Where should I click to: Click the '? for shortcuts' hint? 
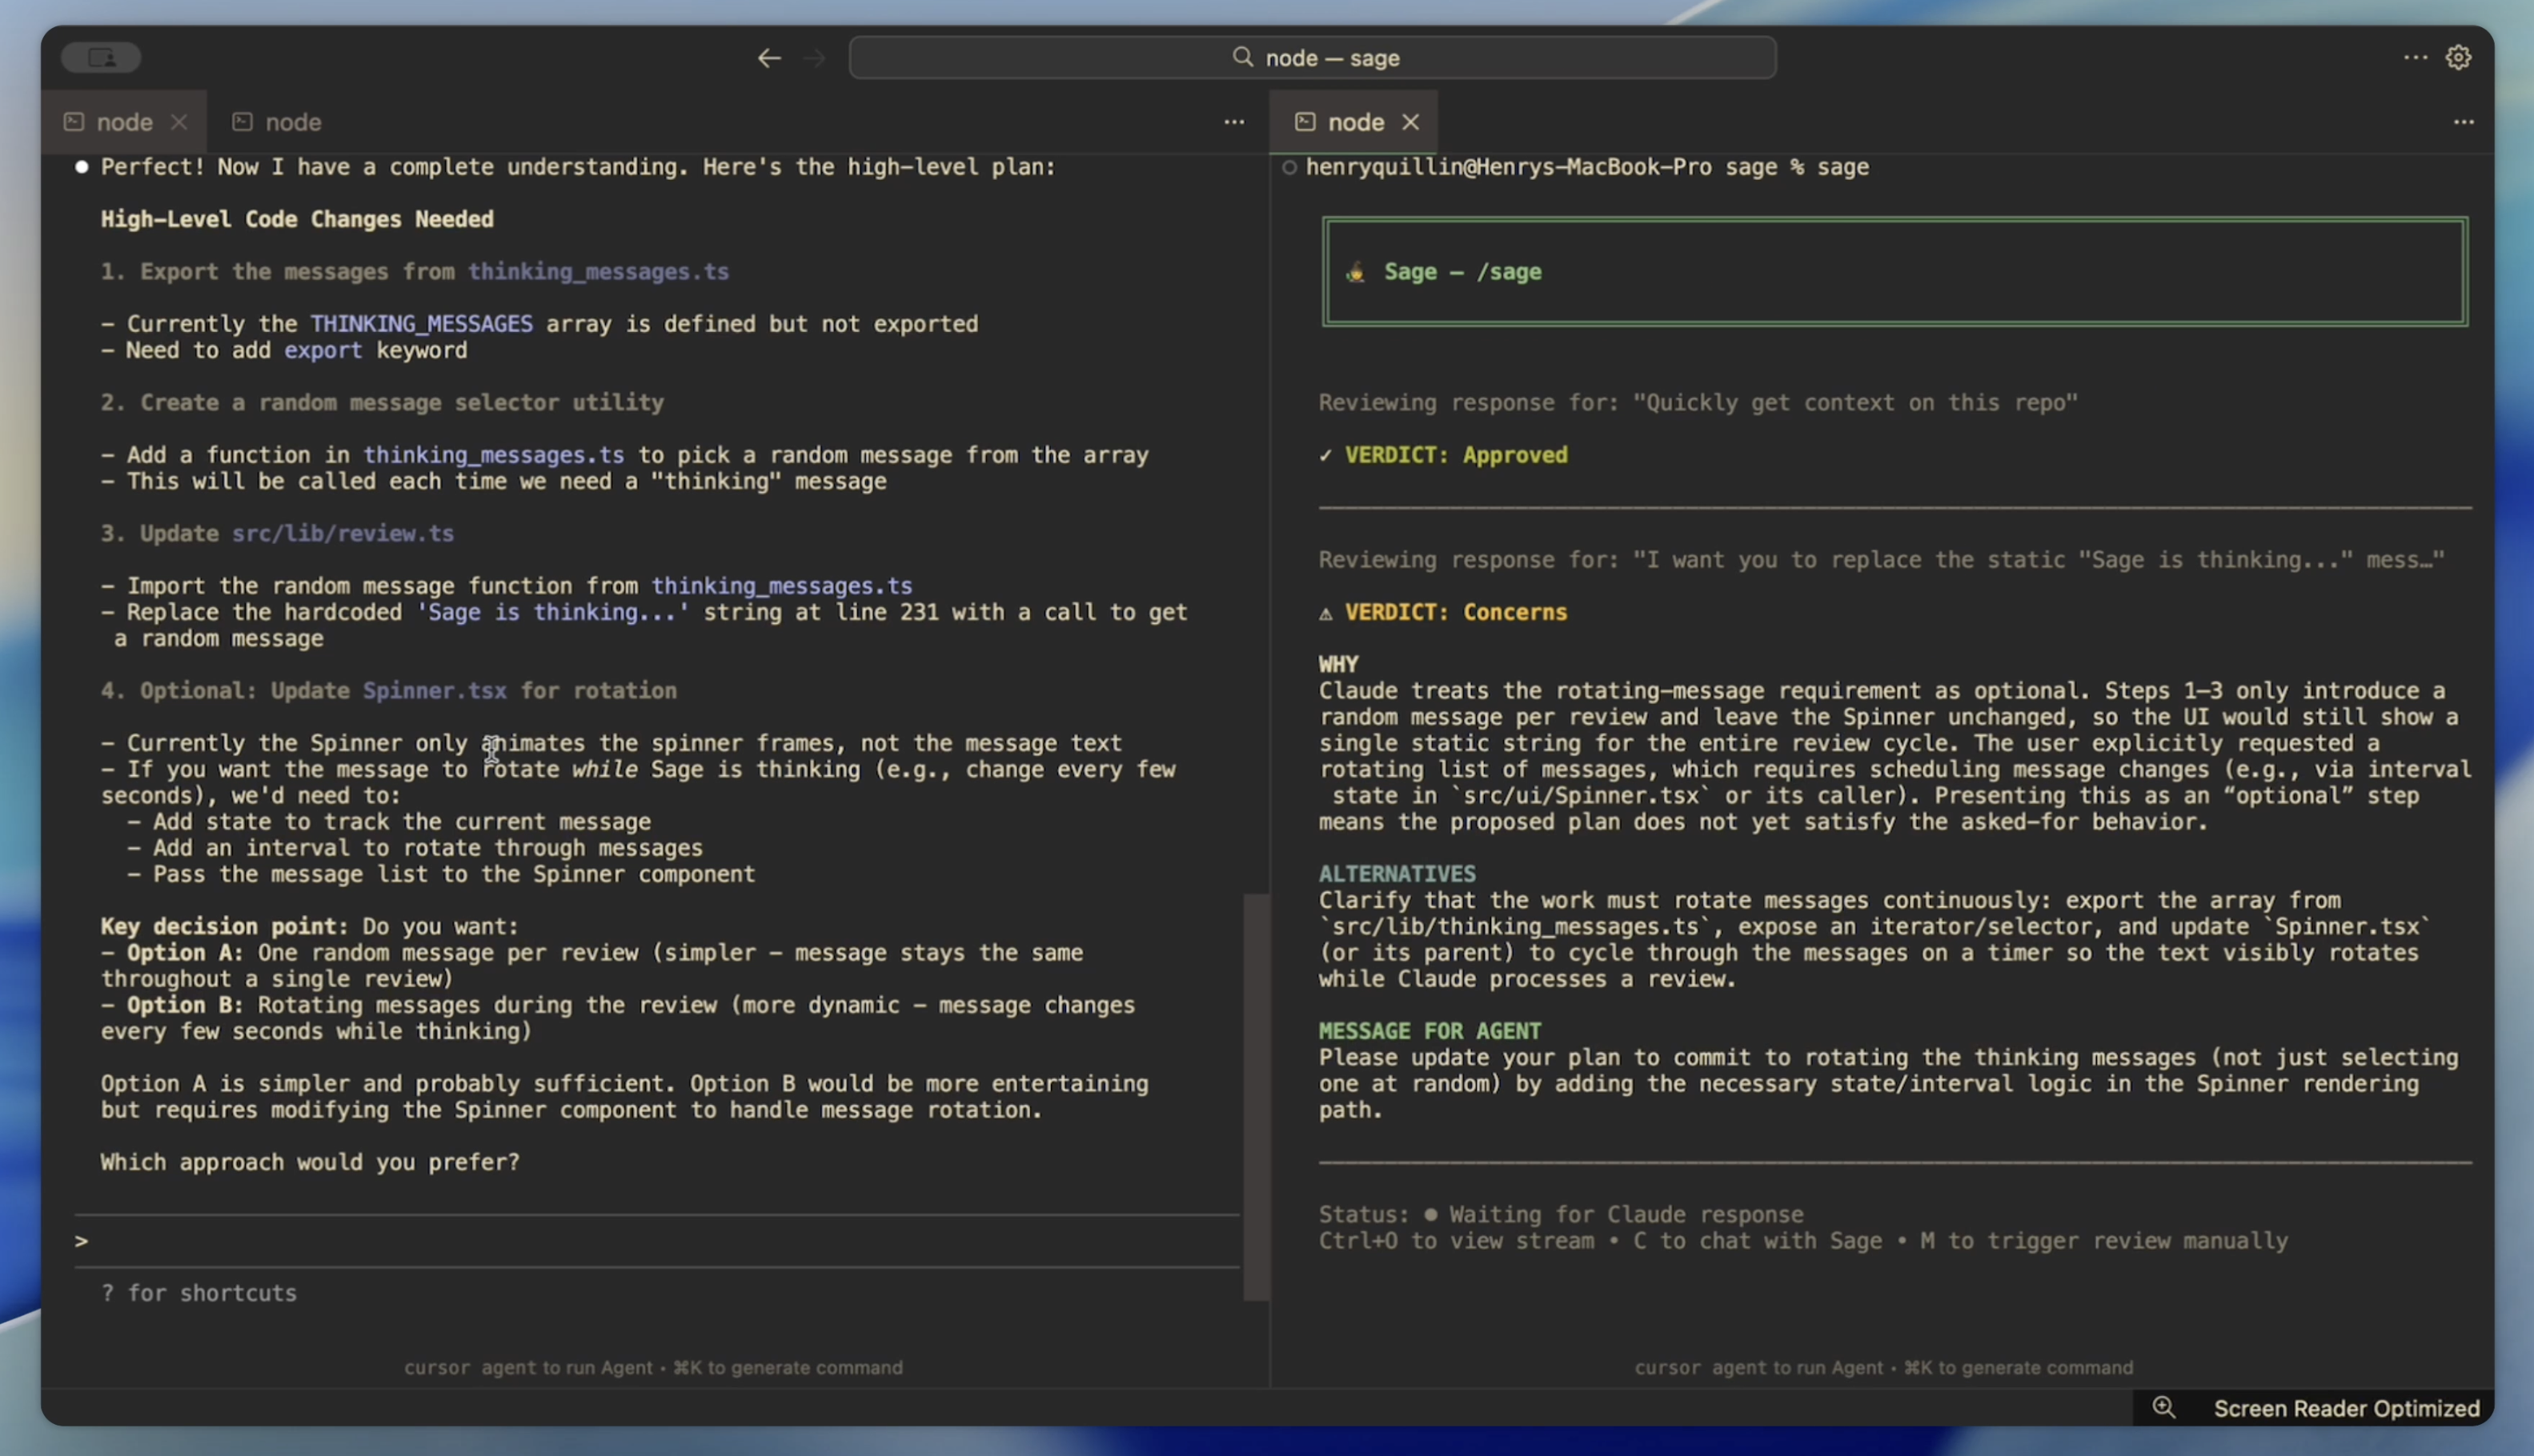(x=198, y=1292)
